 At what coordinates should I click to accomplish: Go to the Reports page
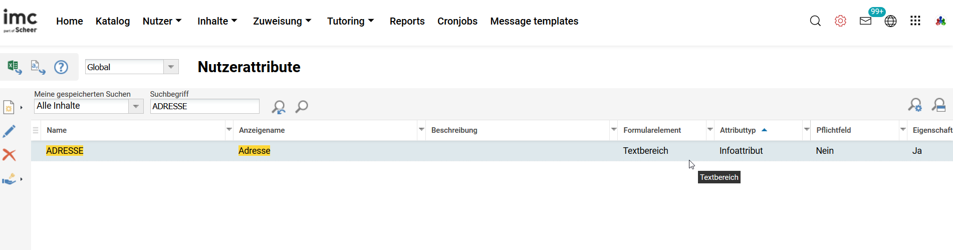tap(407, 21)
